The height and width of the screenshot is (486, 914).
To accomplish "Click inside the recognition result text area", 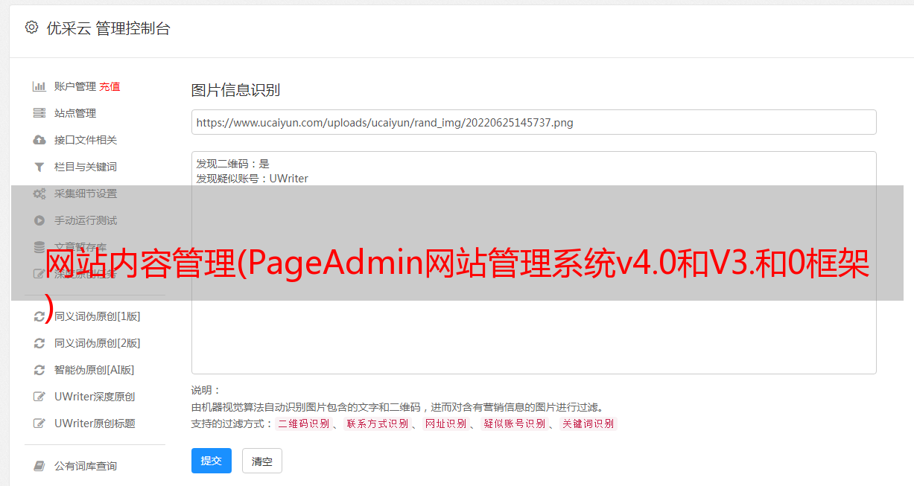I will click(x=533, y=263).
